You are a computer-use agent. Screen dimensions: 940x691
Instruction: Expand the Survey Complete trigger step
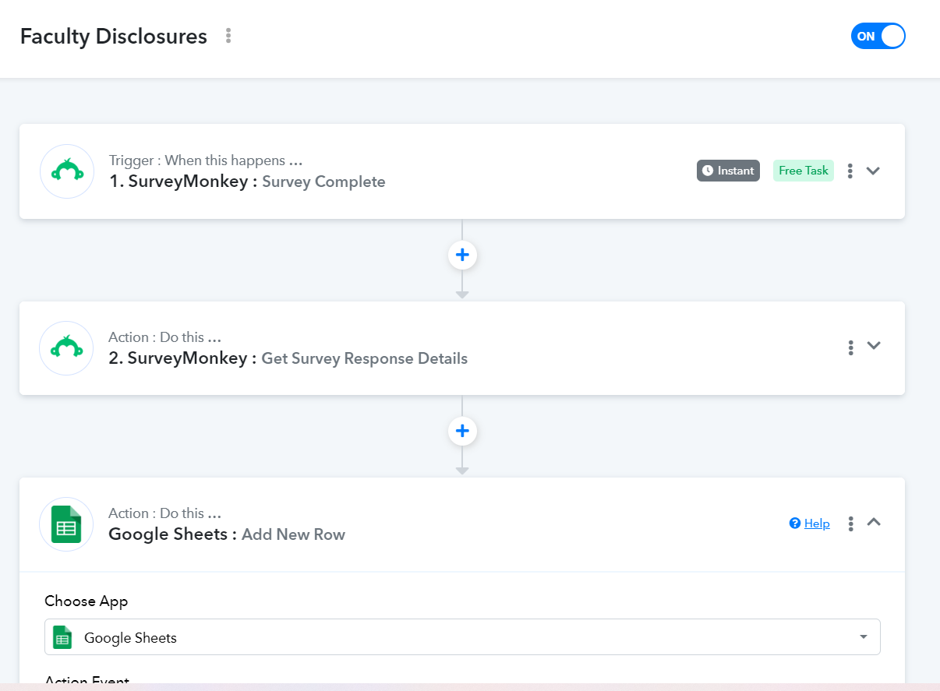pyautogui.click(x=874, y=171)
